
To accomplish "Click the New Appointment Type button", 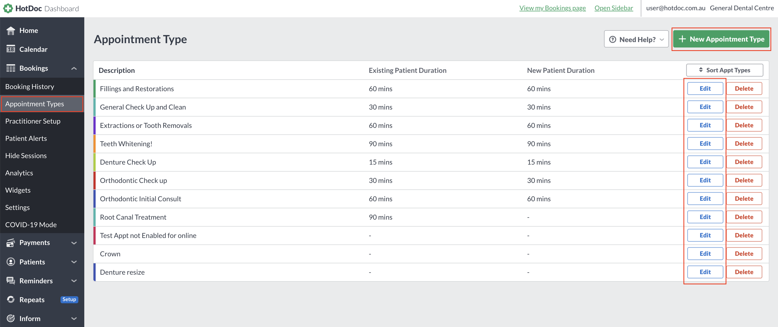I will pos(721,39).
